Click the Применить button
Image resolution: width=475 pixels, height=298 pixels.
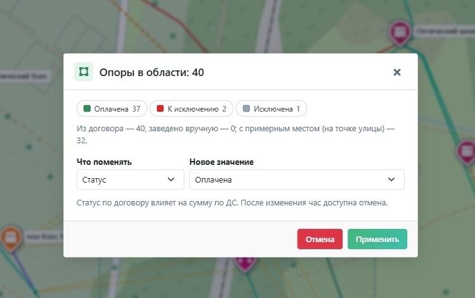(x=377, y=239)
